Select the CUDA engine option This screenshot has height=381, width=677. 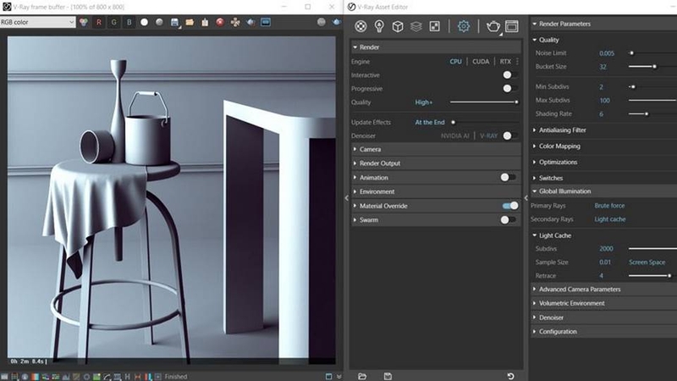[x=480, y=62]
